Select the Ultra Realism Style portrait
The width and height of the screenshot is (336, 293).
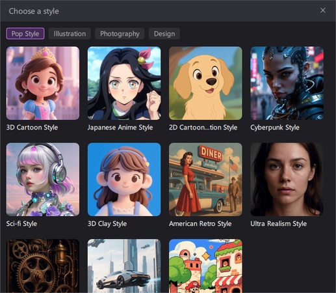[x=287, y=179]
